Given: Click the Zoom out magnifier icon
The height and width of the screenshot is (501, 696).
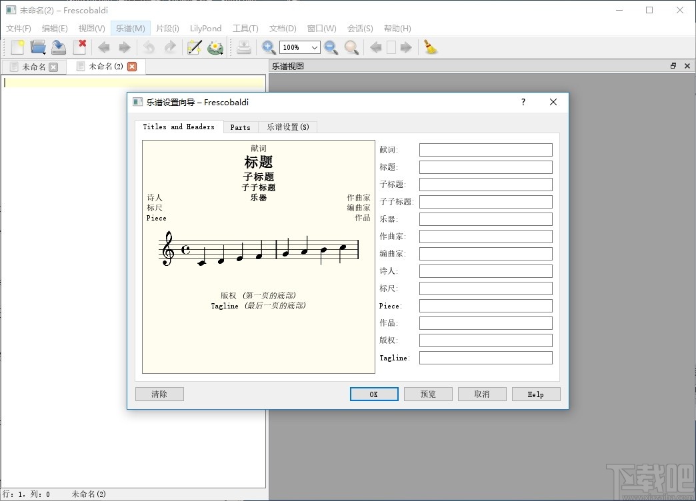Looking at the screenshot, I should tap(331, 47).
